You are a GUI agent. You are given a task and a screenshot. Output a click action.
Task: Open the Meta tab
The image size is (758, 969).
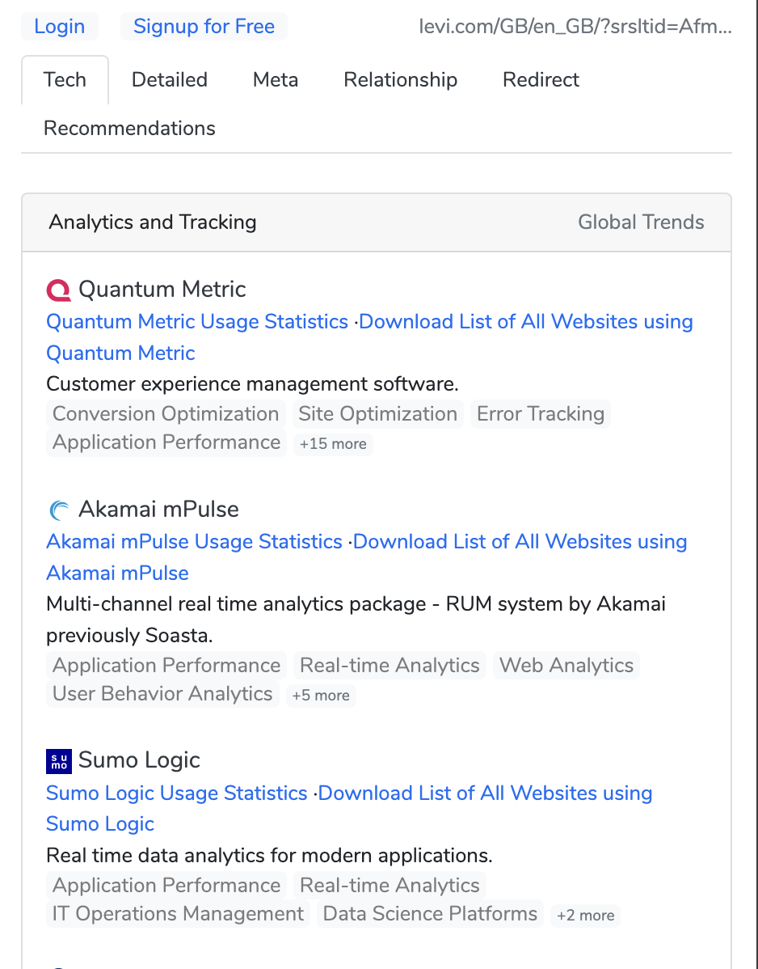tap(275, 79)
